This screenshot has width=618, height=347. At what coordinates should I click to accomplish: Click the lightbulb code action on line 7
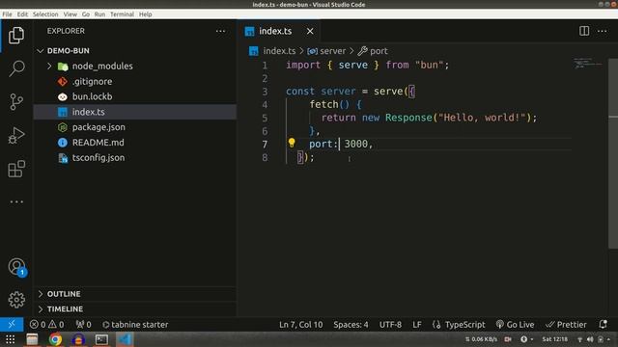pyautogui.click(x=292, y=143)
